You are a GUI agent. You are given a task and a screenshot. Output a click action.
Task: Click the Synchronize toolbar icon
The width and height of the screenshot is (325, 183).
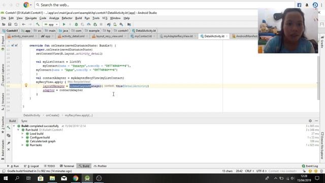[16, 24]
